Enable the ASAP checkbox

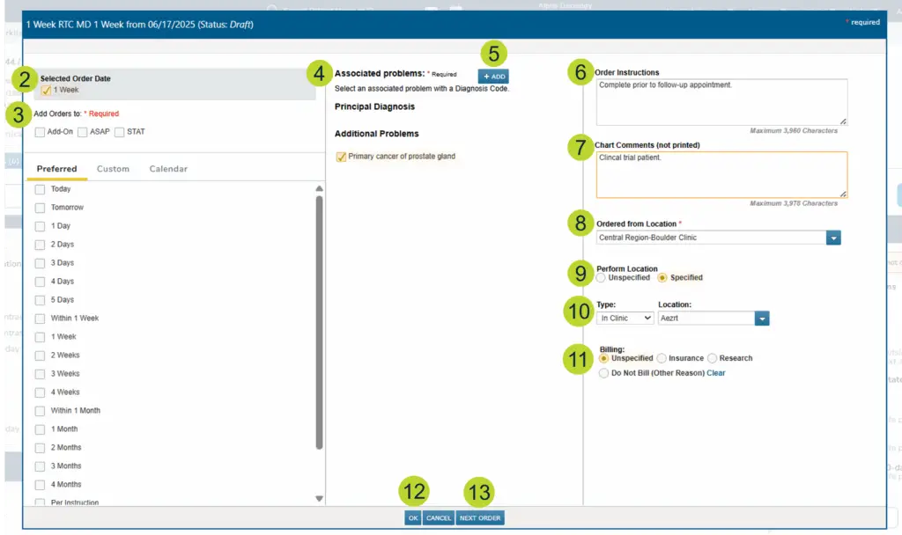(x=82, y=132)
